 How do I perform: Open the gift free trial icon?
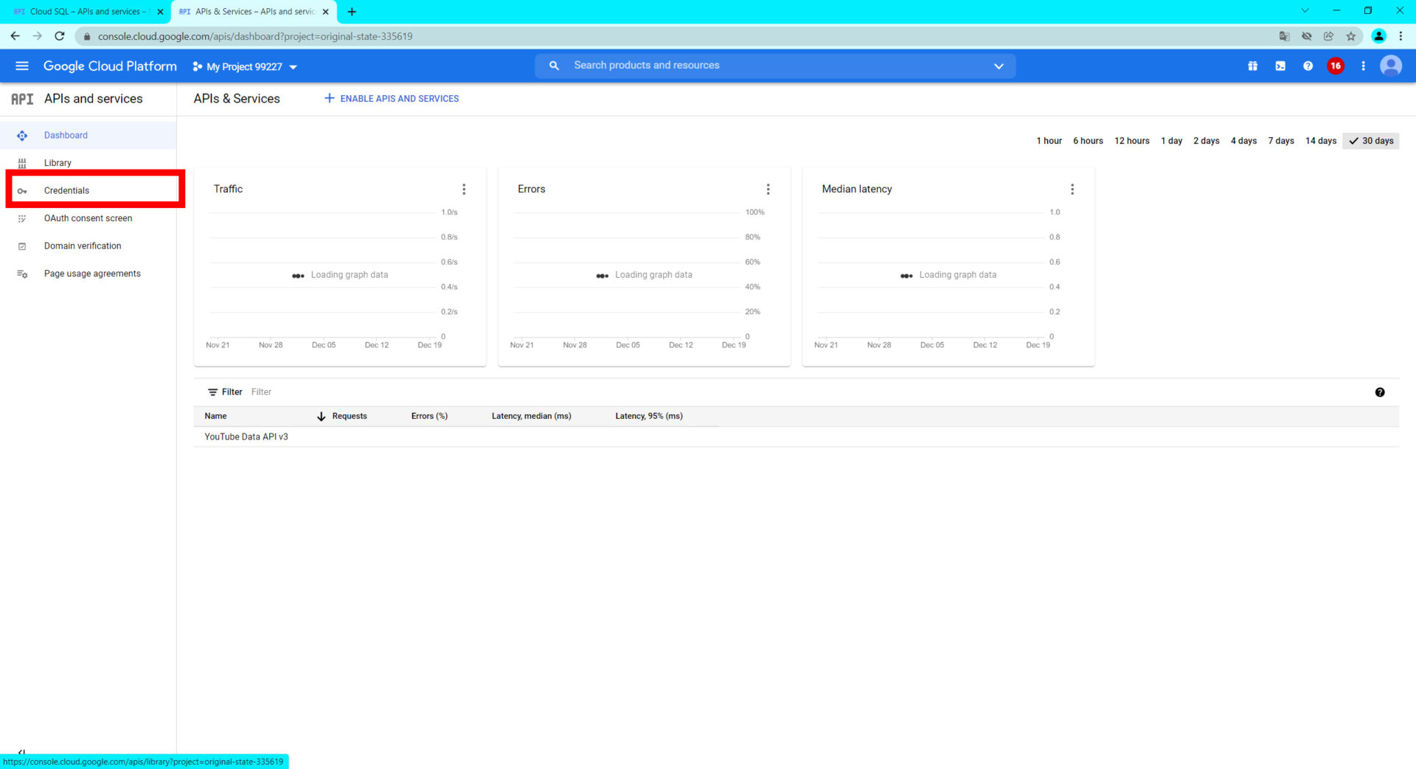click(1252, 66)
